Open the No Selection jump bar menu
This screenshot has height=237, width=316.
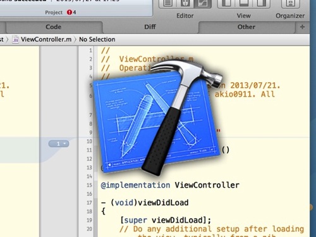tap(97, 39)
